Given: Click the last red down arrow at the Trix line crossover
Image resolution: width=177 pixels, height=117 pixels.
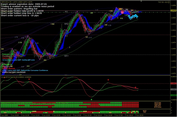Looking at the screenshot, I should tap(135, 87).
